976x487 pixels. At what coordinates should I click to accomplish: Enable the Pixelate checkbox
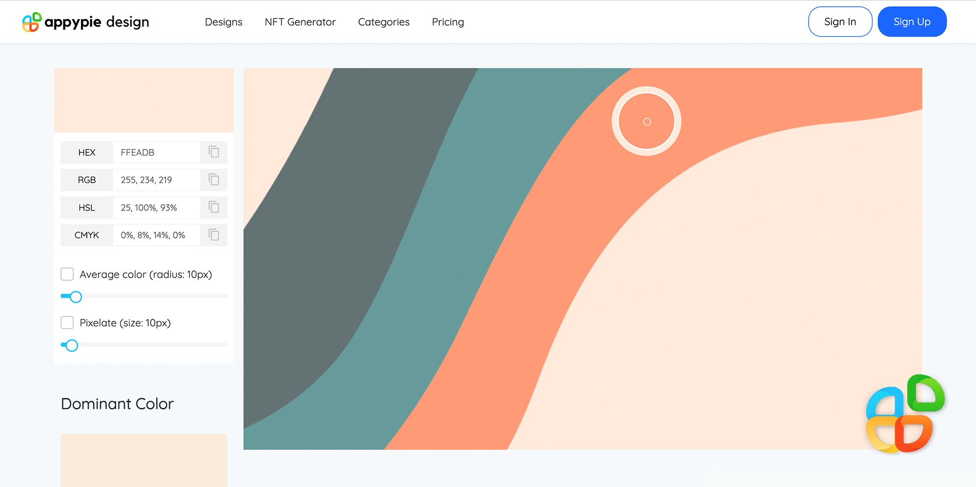click(x=67, y=323)
